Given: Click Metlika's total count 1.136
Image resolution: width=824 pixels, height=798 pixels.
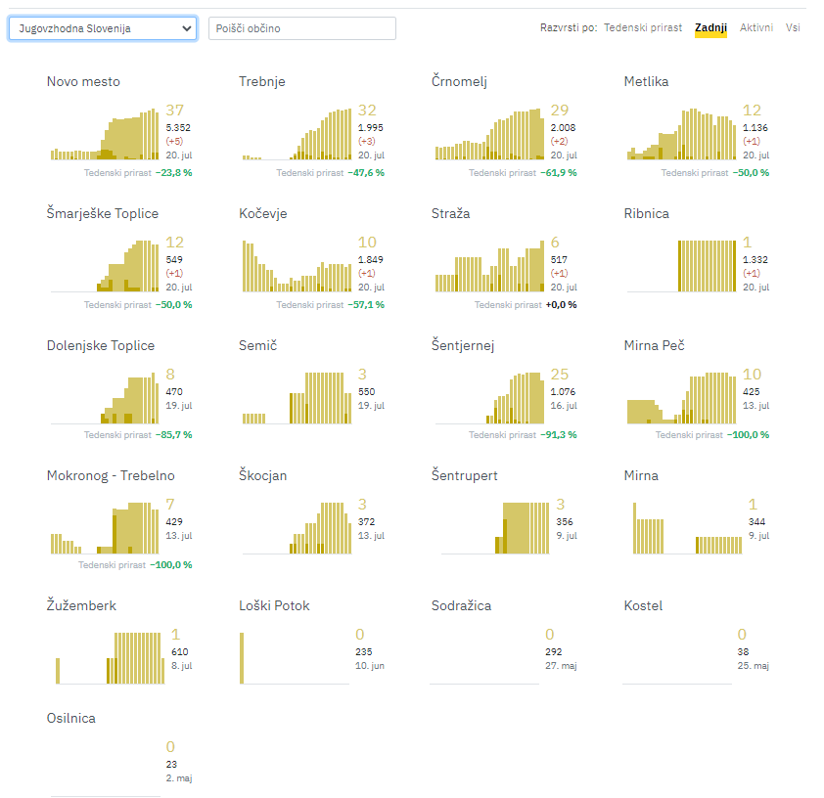Looking at the screenshot, I should coord(755,127).
